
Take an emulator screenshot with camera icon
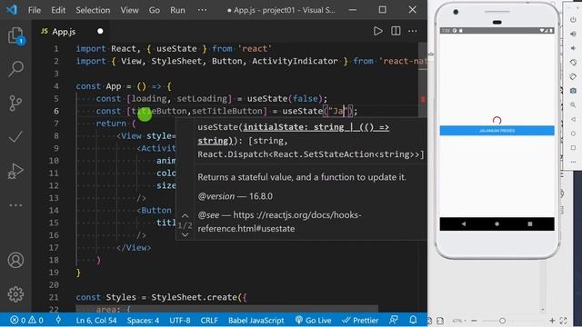[x=573, y=91]
